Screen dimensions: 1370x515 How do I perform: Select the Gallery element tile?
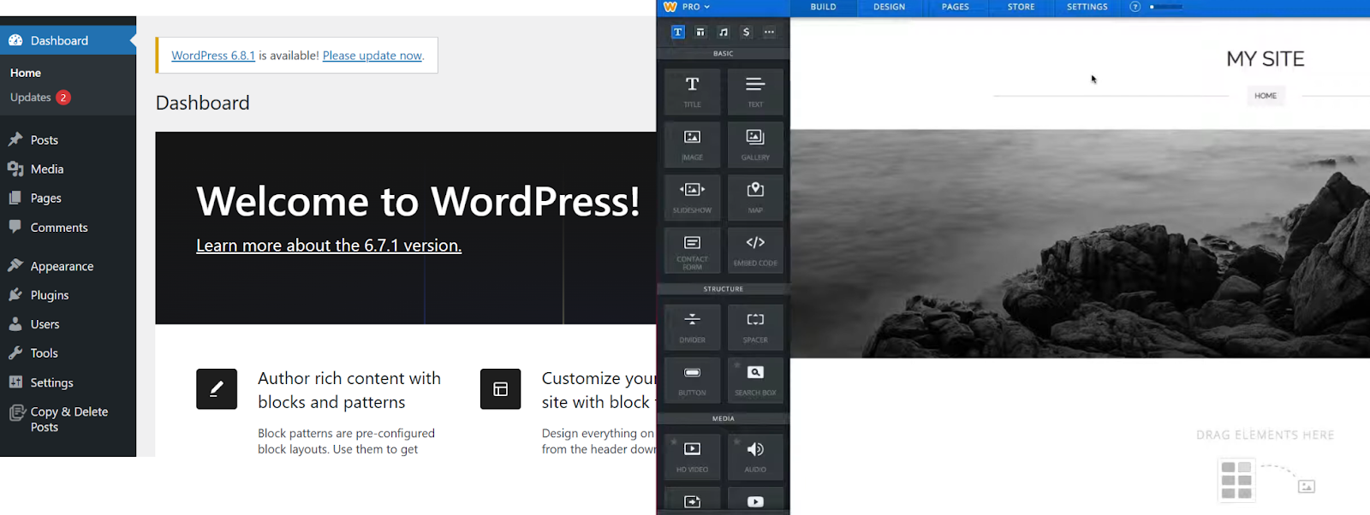click(x=755, y=145)
